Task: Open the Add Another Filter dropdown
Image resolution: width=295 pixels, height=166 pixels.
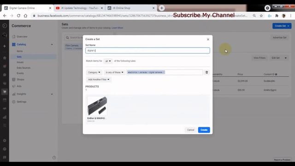Action: click(x=99, y=79)
